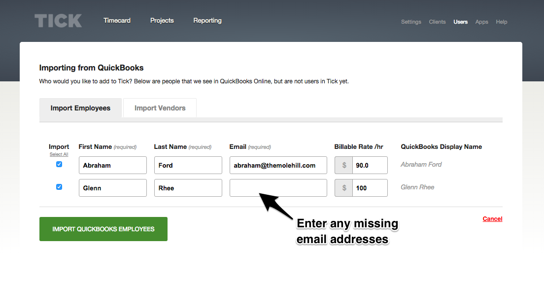
Task: Open the Timecard section
Action: tap(117, 21)
